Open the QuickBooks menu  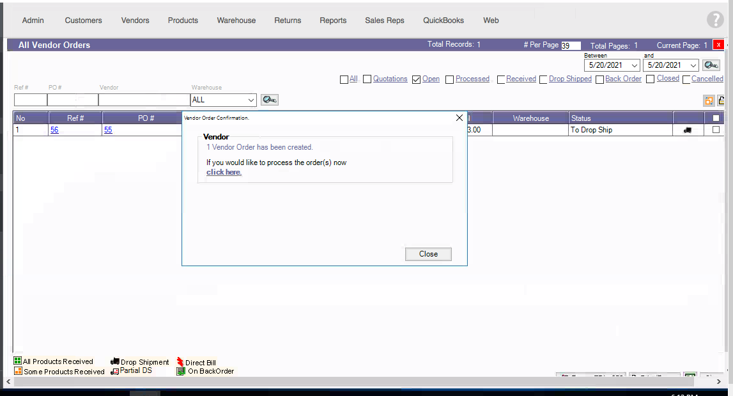(443, 20)
